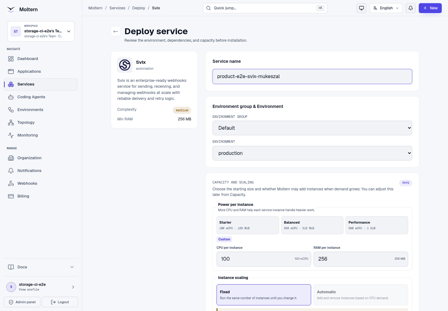Navigate to Billing in the sidebar
448x311 pixels.
tap(41, 196)
